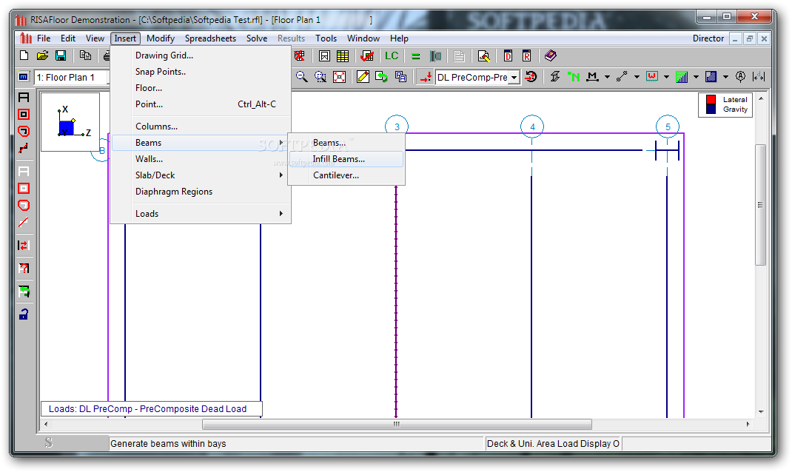Click the red D design icon
The width and height of the screenshot is (792, 472).
point(508,56)
